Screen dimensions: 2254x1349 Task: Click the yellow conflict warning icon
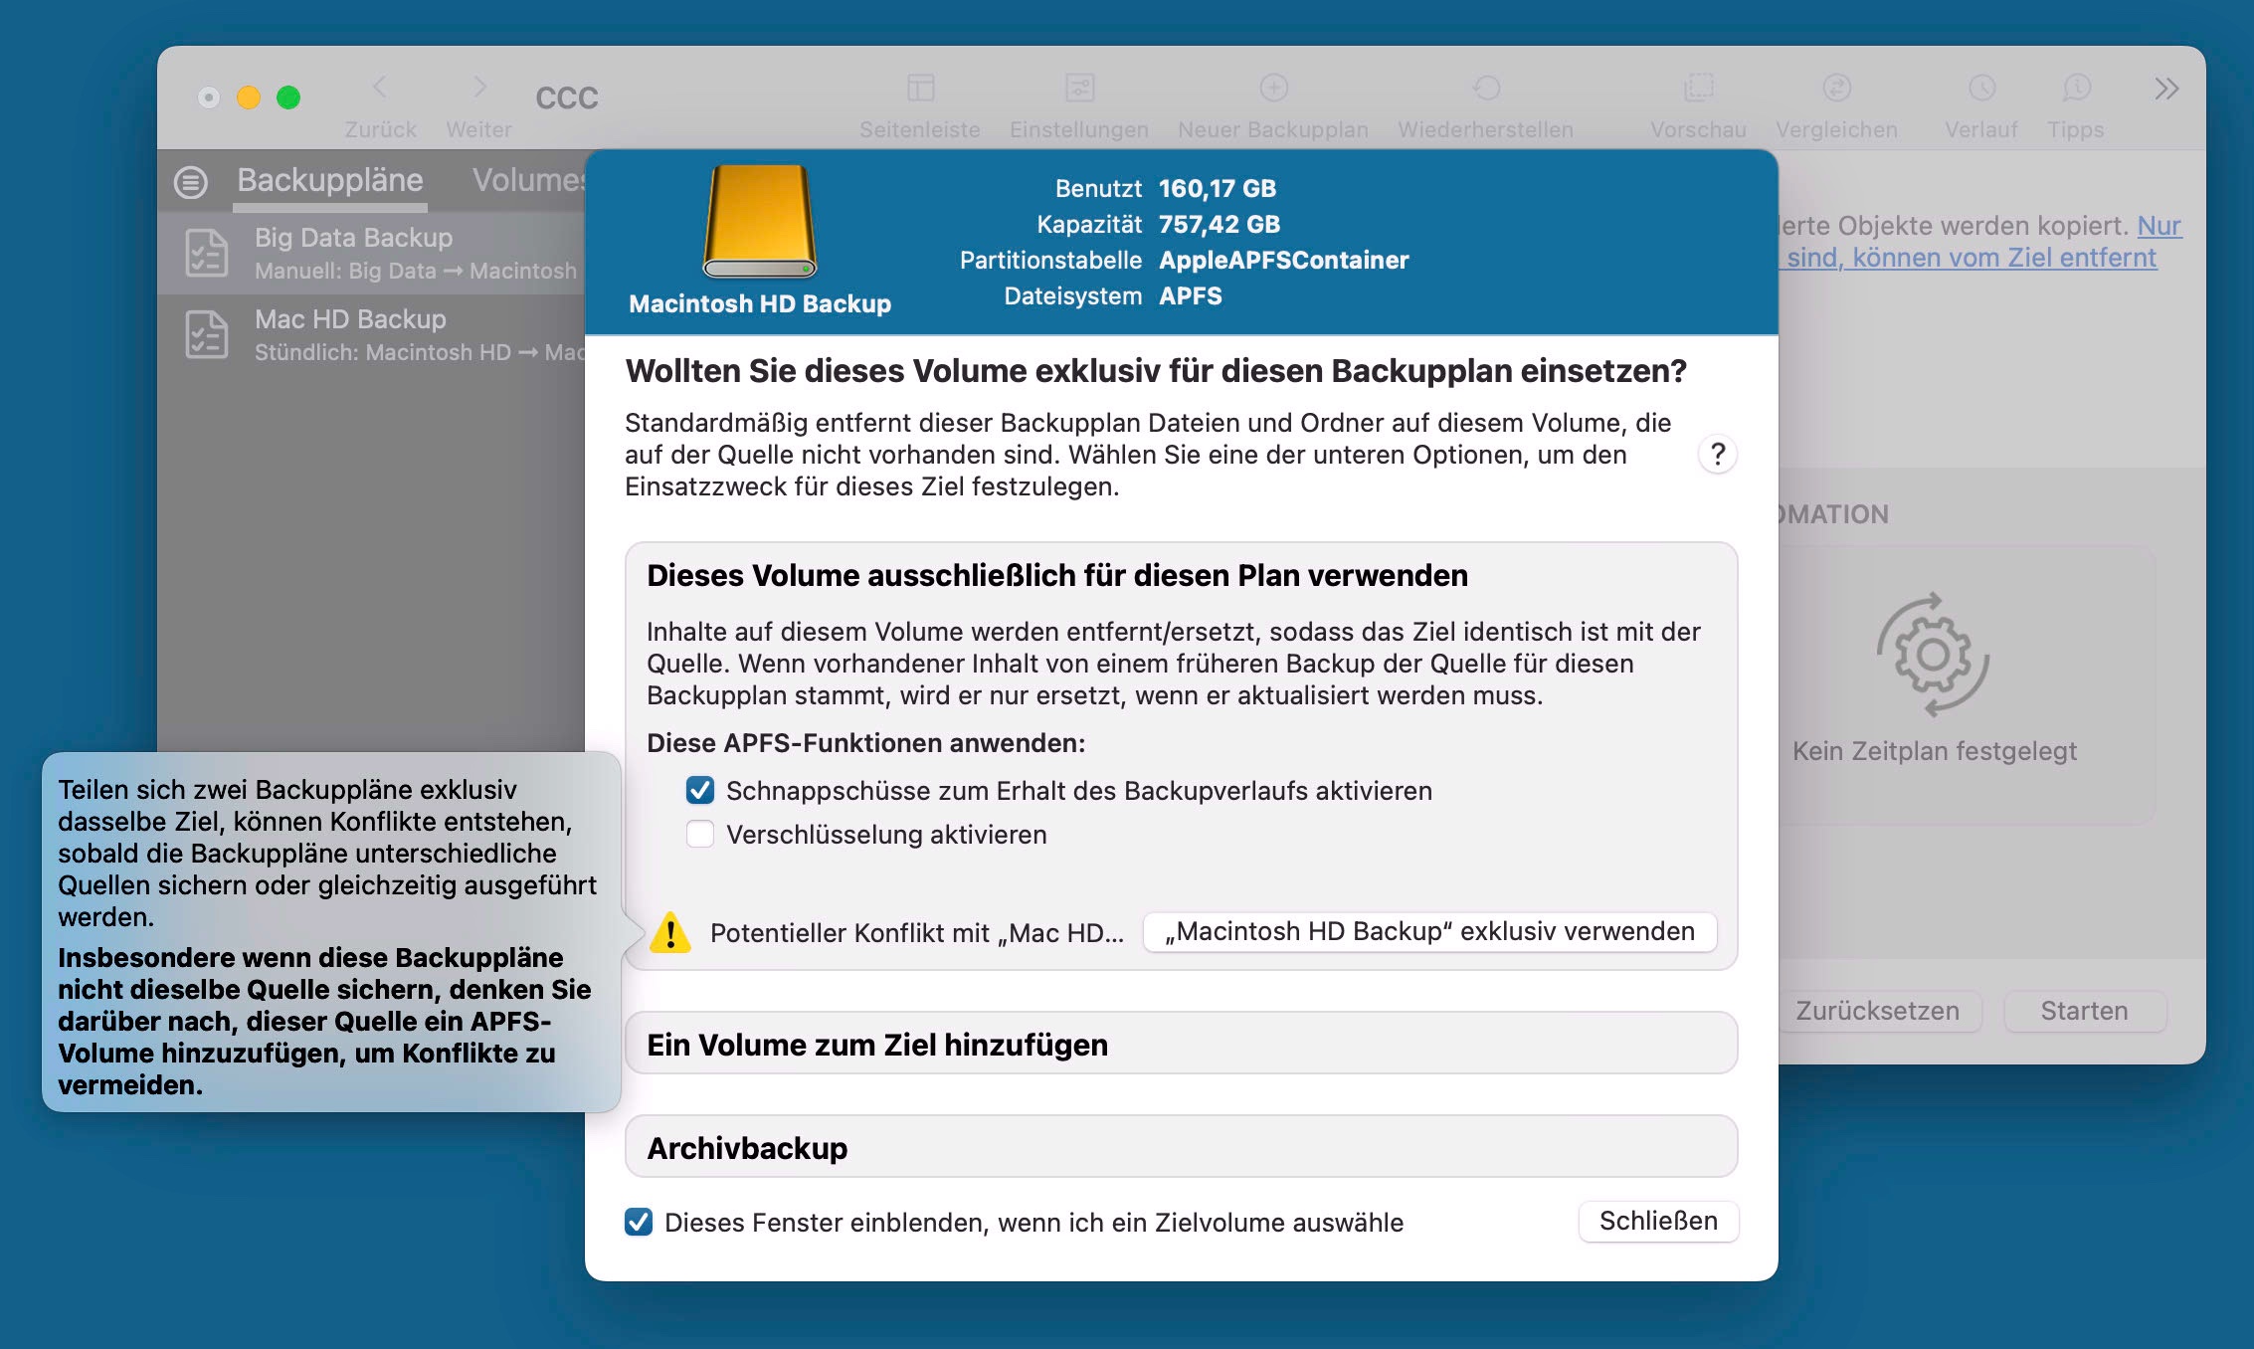coord(670,933)
